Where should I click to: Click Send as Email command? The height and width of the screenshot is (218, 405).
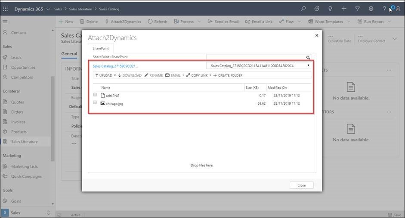tap(223, 22)
